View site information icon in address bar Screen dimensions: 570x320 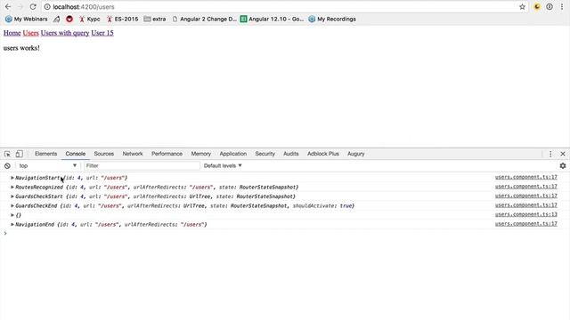pos(47,7)
